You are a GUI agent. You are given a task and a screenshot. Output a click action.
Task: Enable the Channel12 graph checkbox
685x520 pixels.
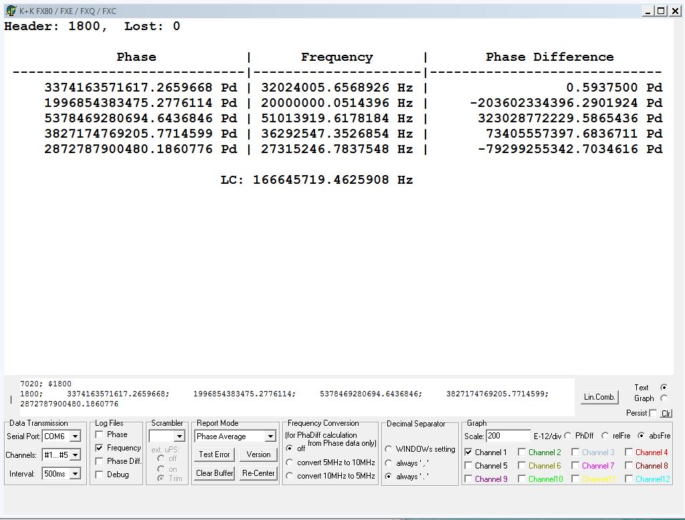pos(629,479)
